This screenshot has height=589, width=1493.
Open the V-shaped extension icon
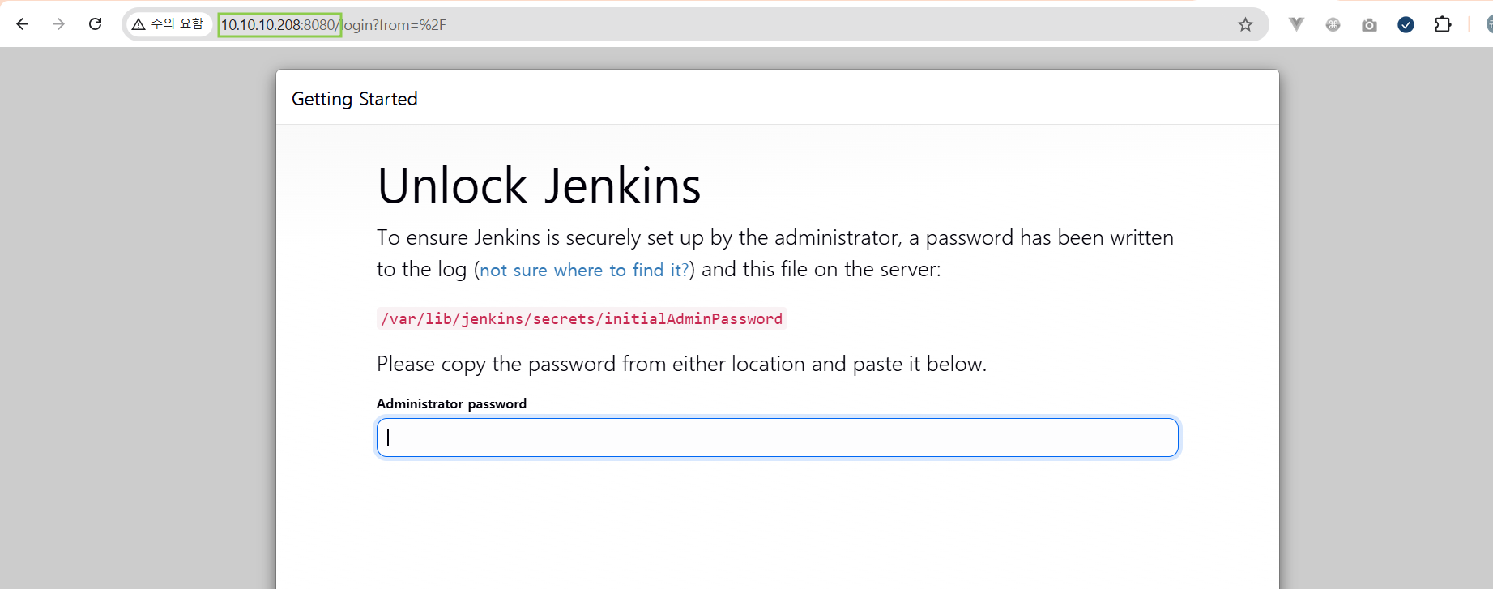[1296, 24]
